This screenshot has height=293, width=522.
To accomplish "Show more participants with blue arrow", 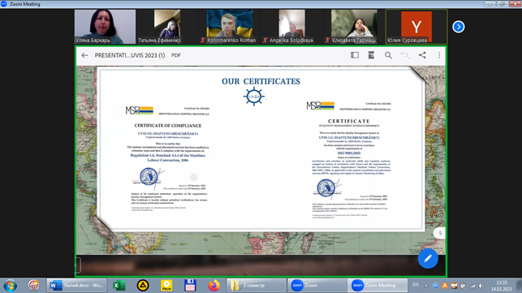I will click(459, 27).
